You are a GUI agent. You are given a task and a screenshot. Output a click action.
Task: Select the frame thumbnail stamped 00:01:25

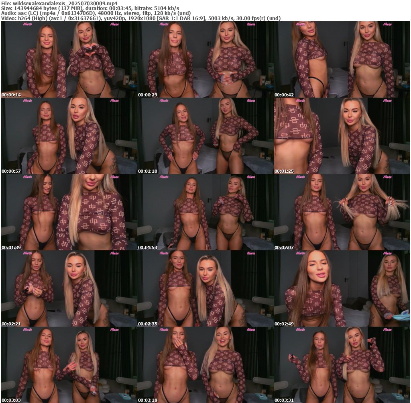click(342, 136)
